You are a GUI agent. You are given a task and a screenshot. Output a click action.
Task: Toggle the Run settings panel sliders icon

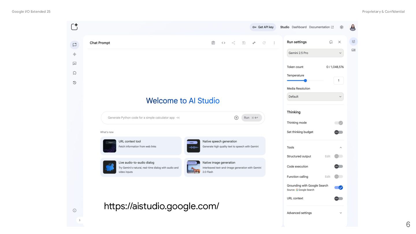[353, 42]
